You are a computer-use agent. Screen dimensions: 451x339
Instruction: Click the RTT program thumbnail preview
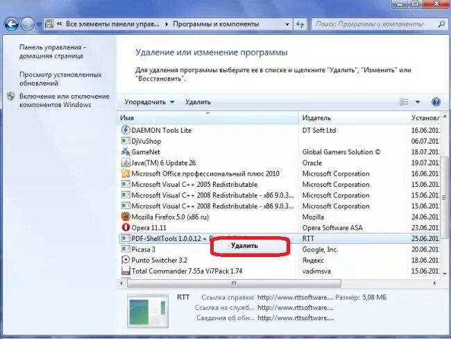tap(148, 311)
